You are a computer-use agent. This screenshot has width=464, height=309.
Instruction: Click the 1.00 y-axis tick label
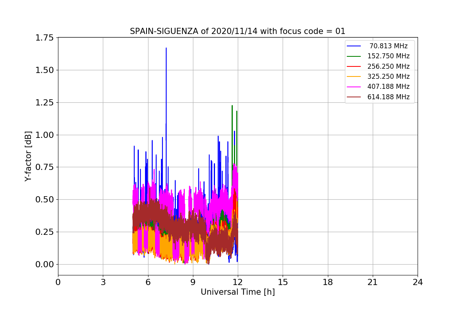[x=45, y=135]
